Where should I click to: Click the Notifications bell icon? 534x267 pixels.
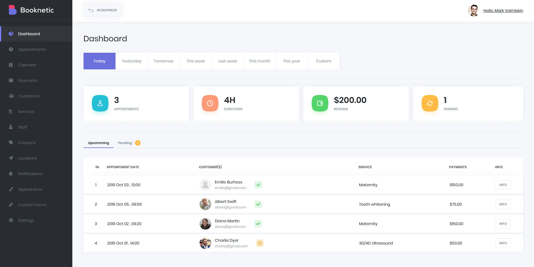[11, 173]
